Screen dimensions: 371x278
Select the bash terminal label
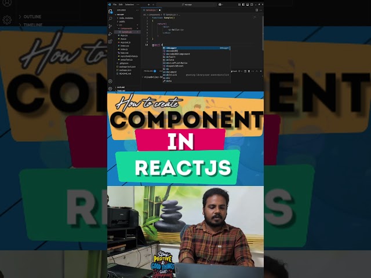tap(234, 71)
